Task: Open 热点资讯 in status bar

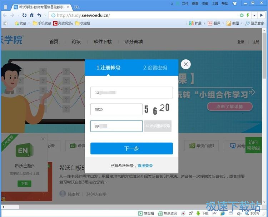Action: (x=168, y=213)
